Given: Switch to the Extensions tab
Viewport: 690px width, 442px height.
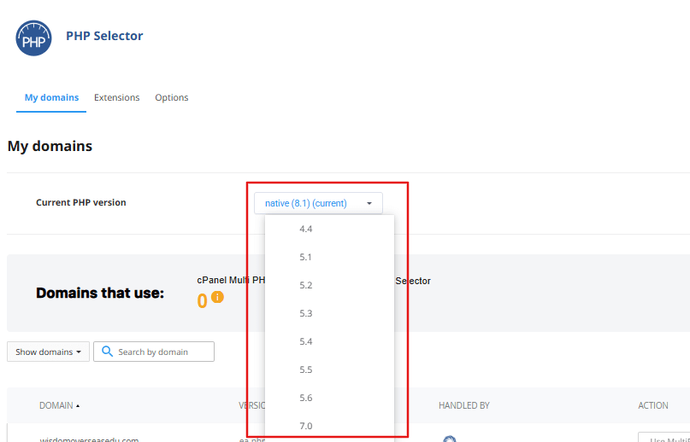Looking at the screenshot, I should tap(116, 97).
